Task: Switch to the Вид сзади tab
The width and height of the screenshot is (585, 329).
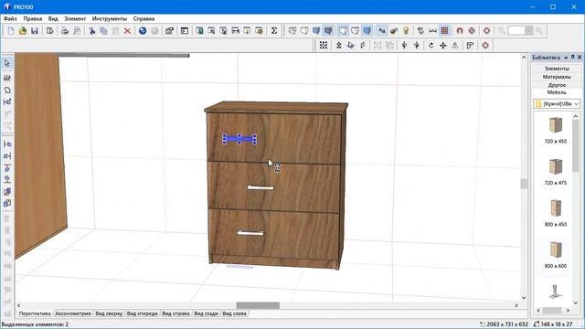Action: coord(206,313)
